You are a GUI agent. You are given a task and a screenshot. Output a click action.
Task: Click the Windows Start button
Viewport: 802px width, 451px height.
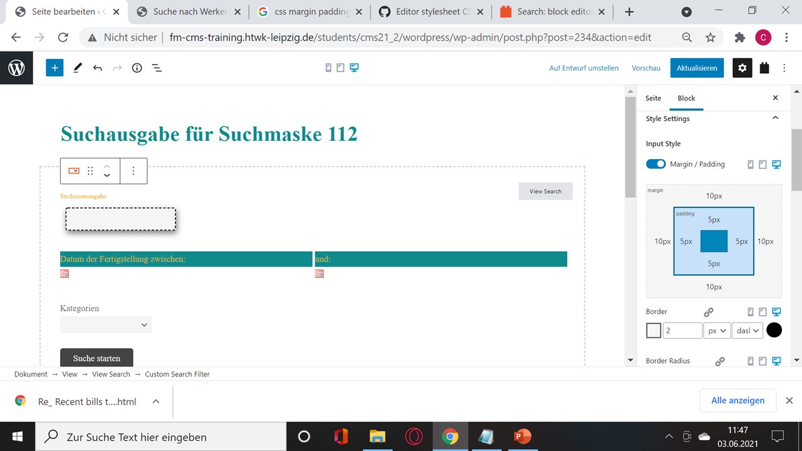[17, 437]
